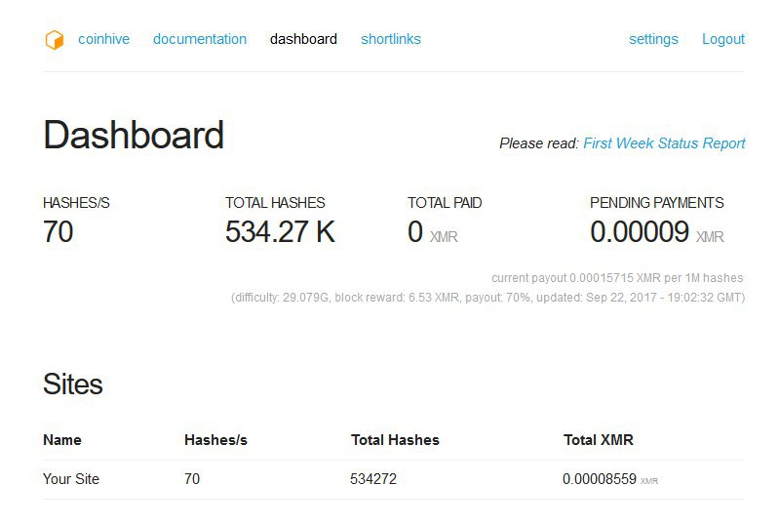Click the 0.00008559 XMR cell
This screenshot has width=779, height=526.
[x=610, y=479]
